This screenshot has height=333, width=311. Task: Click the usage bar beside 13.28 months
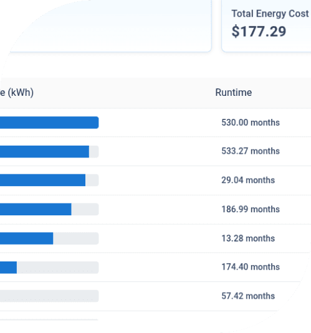click(x=49, y=238)
